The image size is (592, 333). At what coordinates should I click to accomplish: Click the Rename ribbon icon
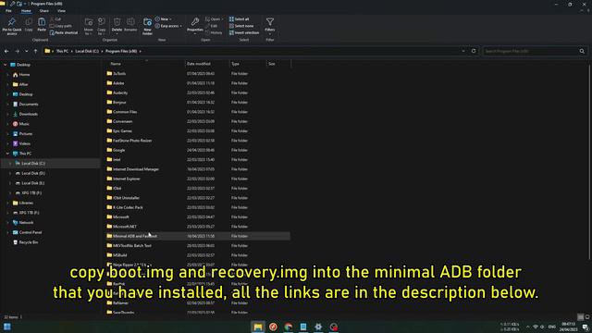point(130,25)
